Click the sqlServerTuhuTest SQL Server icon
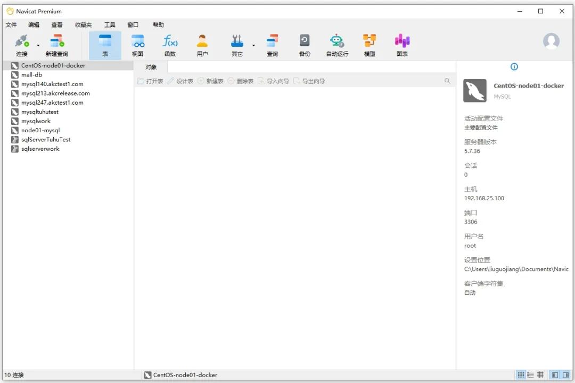Screen dimensions: 575x383 click(15, 139)
